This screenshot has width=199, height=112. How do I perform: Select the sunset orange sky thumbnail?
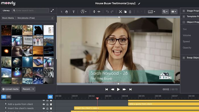click(38, 51)
